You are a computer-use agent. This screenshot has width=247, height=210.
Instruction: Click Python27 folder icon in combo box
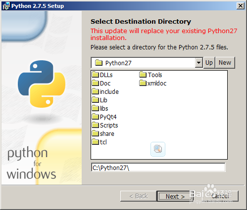click(x=99, y=63)
